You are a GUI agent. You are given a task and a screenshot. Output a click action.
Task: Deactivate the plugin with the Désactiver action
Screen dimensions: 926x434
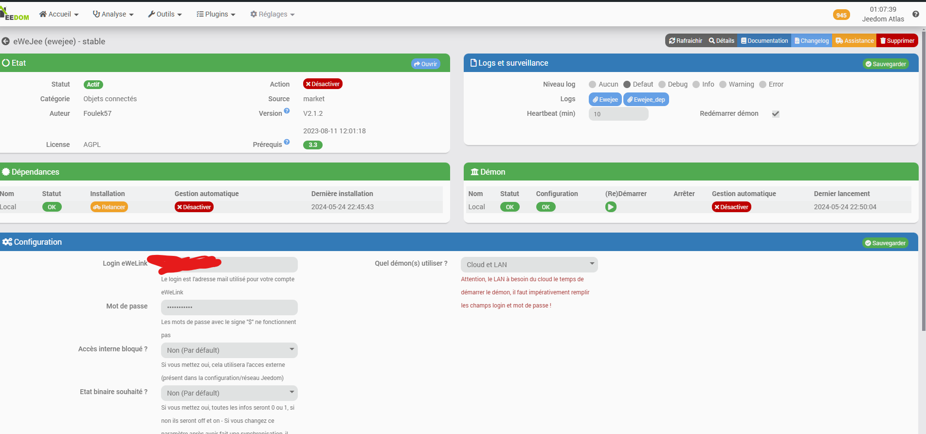click(323, 84)
